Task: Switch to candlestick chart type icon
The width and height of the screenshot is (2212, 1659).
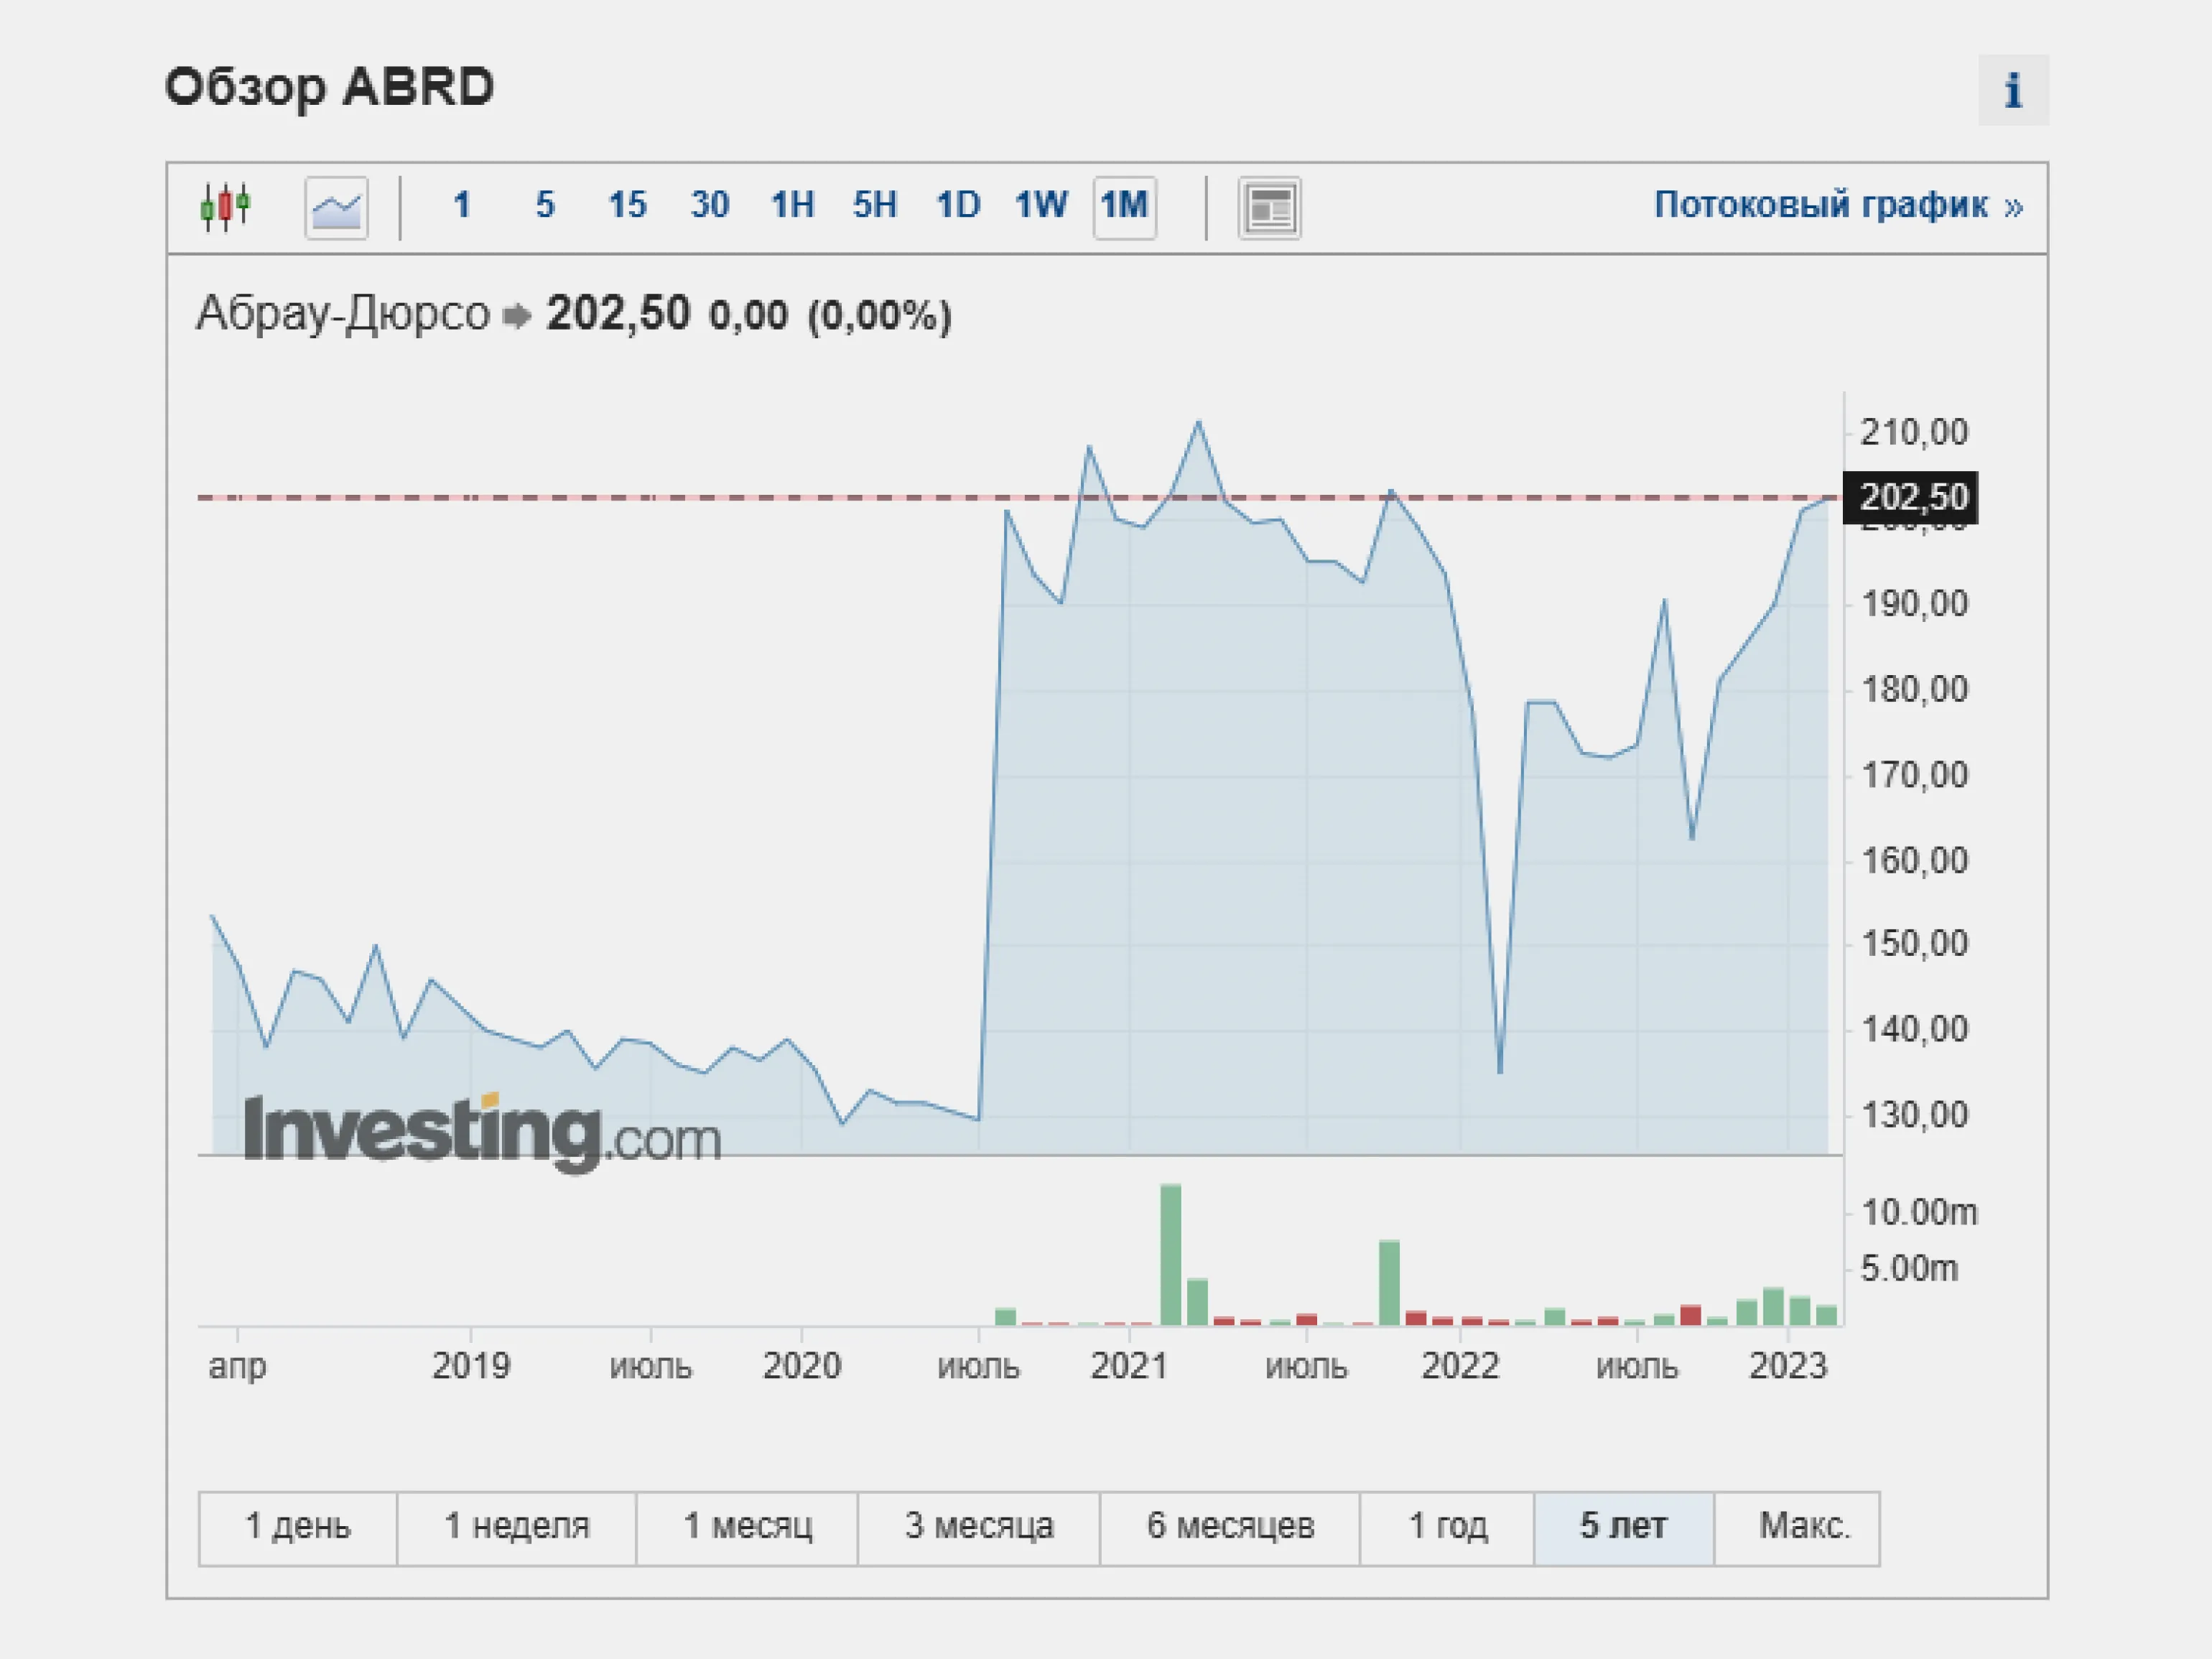Action: (225, 207)
